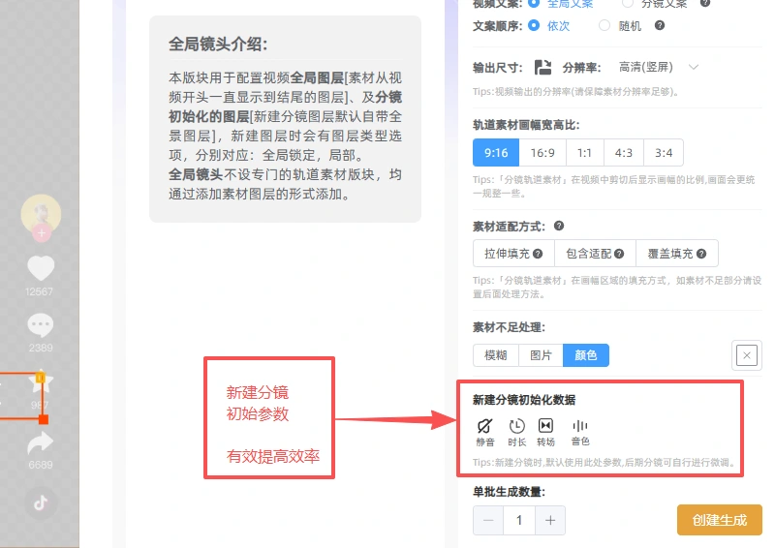Choose the 3:4 aspect ratio tab
775x548 pixels.
tap(664, 153)
